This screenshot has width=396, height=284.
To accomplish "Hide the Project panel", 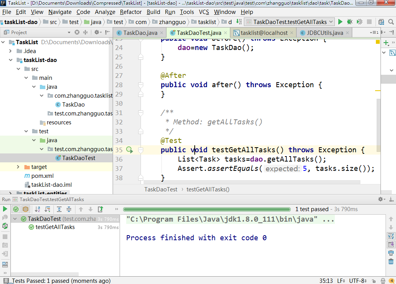I will pyautogui.click(x=108, y=32).
